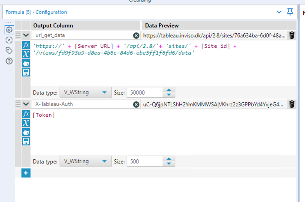Increase the Size value with the up stepper arrow
305x202 pixels.
(169, 90)
